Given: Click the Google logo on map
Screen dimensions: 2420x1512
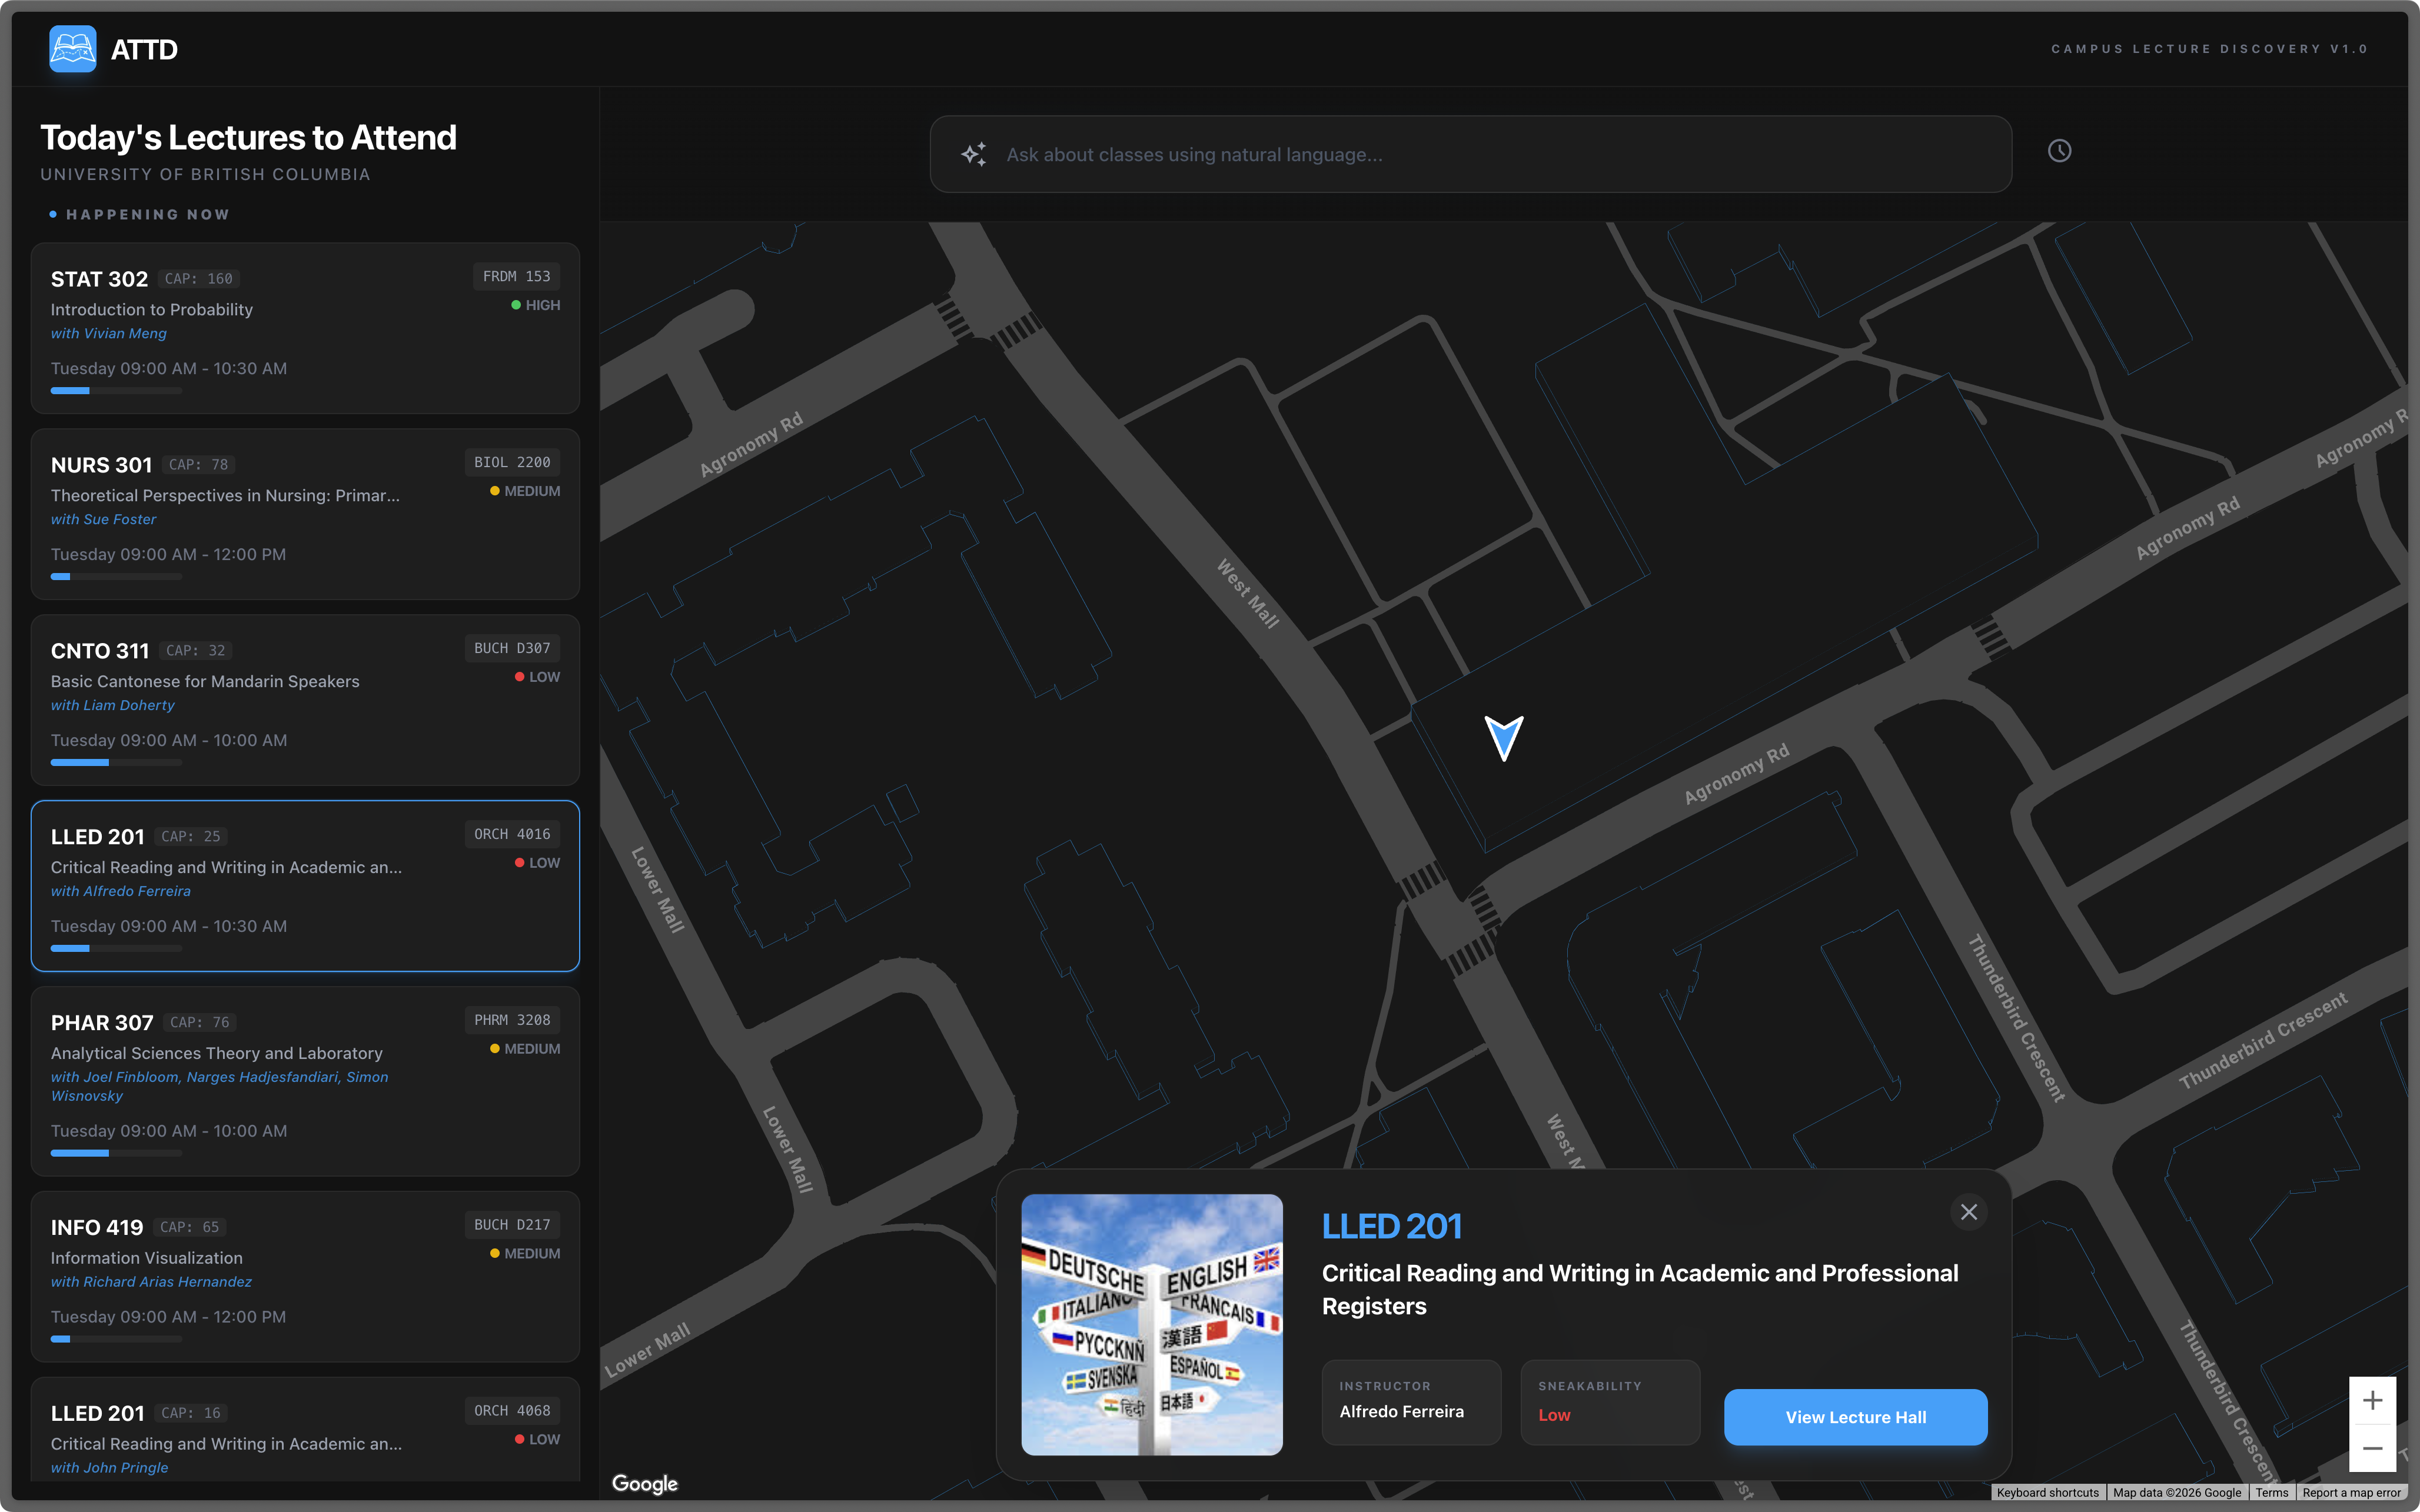Looking at the screenshot, I should 645,1484.
